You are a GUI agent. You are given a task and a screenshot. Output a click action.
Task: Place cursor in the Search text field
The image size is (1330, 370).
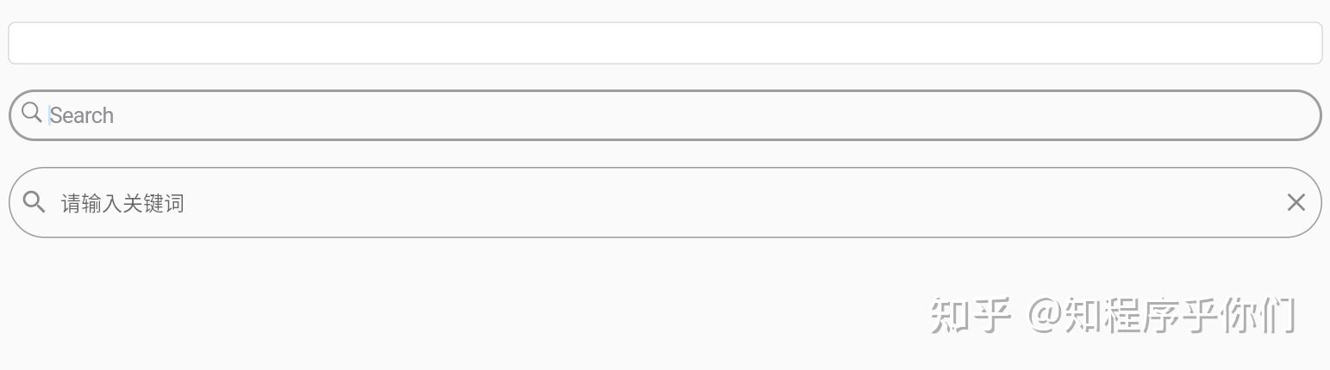[x=665, y=115]
